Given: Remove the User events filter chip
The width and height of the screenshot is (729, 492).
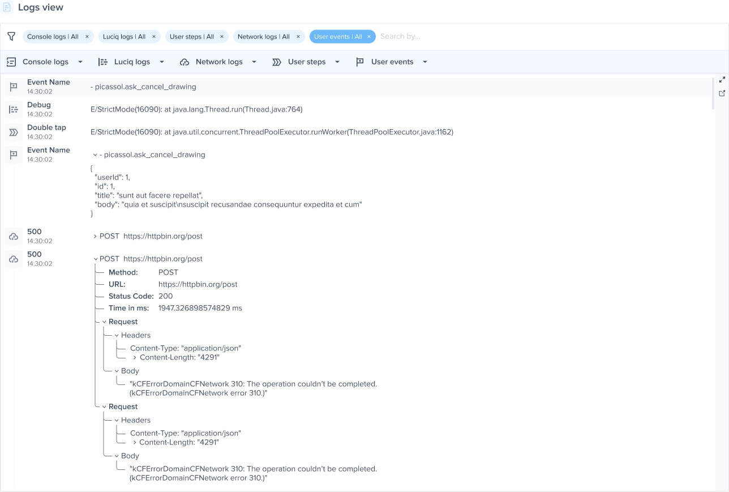Looking at the screenshot, I should point(369,37).
